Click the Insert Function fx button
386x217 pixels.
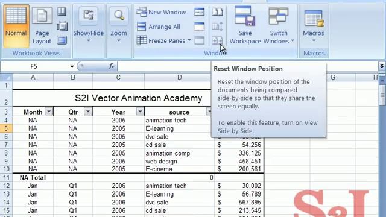click(x=112, y=66)
